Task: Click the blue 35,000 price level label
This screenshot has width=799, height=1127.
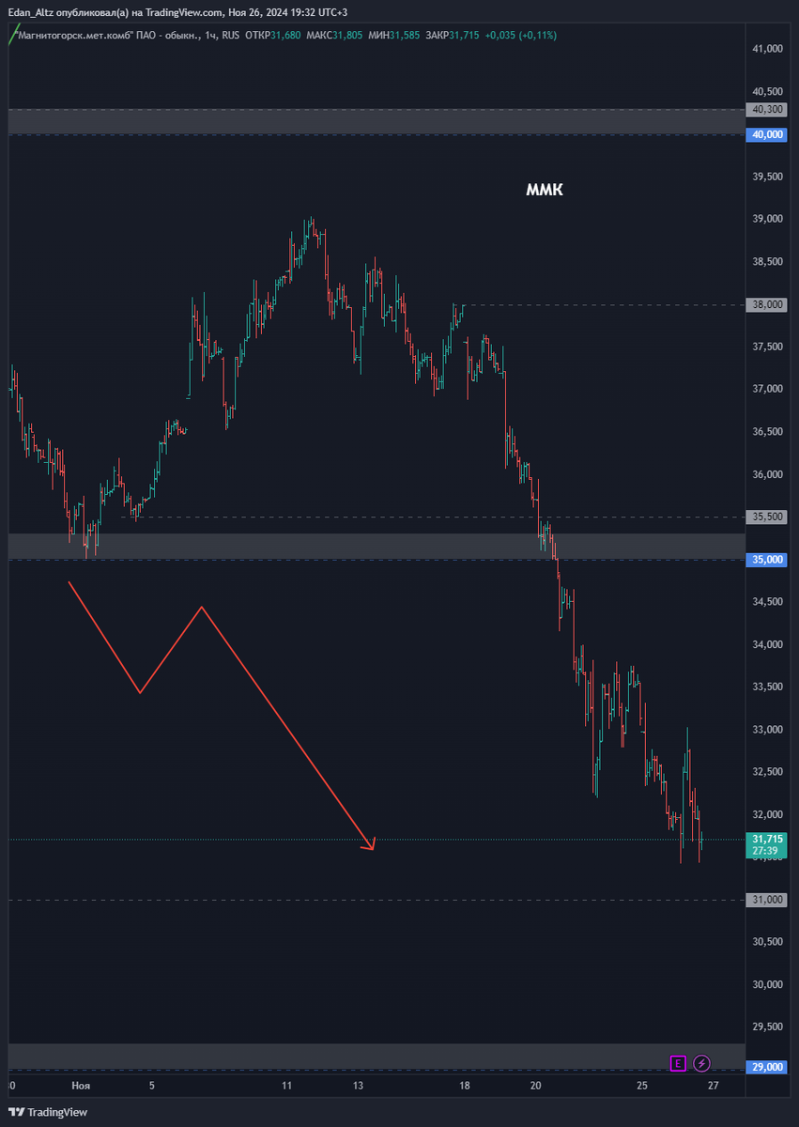Action: coord(768,560)
